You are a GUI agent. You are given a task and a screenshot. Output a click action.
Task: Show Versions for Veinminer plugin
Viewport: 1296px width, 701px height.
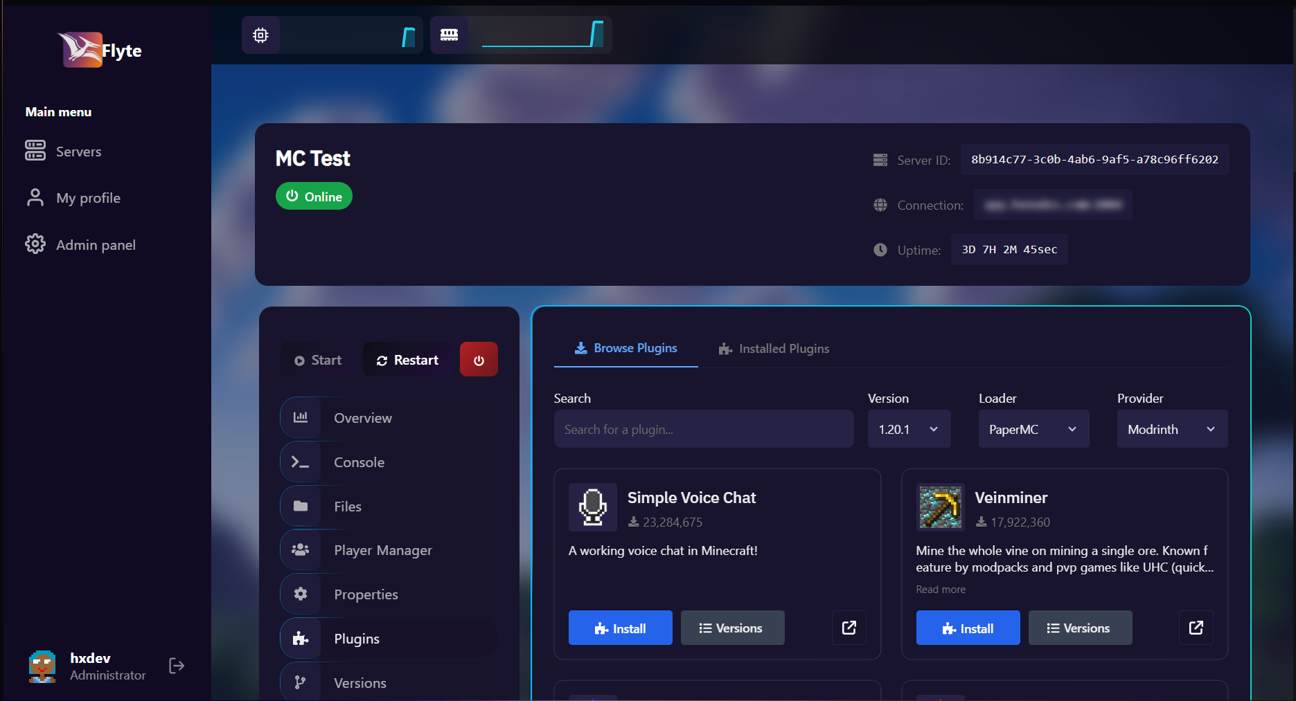pos(1079,628)
